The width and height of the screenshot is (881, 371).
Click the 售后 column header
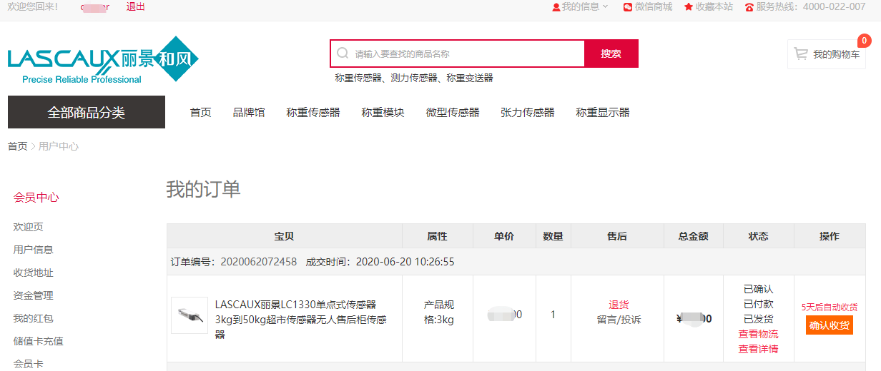(x=617, y=236)
